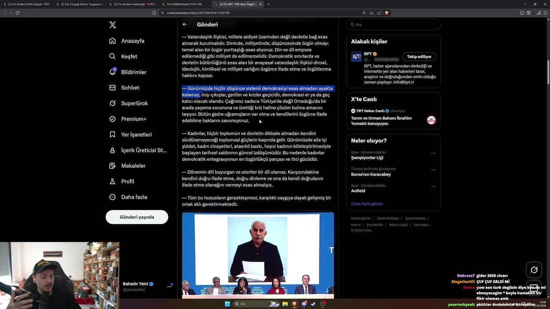550x309 pixels.
Task: Open File Explorer from taskbar
Action: pyautogui.click(x=285, y=304)
